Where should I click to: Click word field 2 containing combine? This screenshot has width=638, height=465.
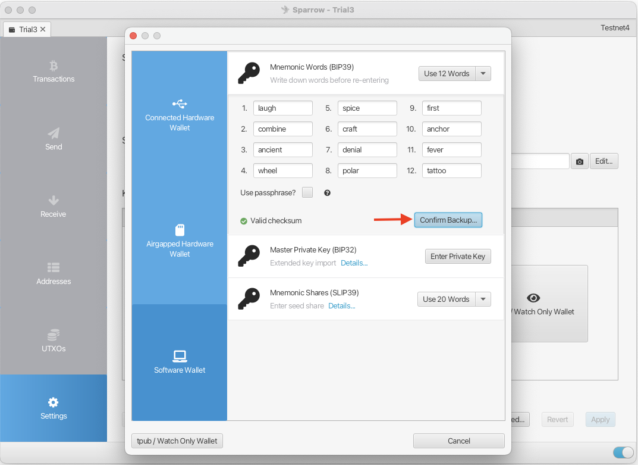pos(283,129)
